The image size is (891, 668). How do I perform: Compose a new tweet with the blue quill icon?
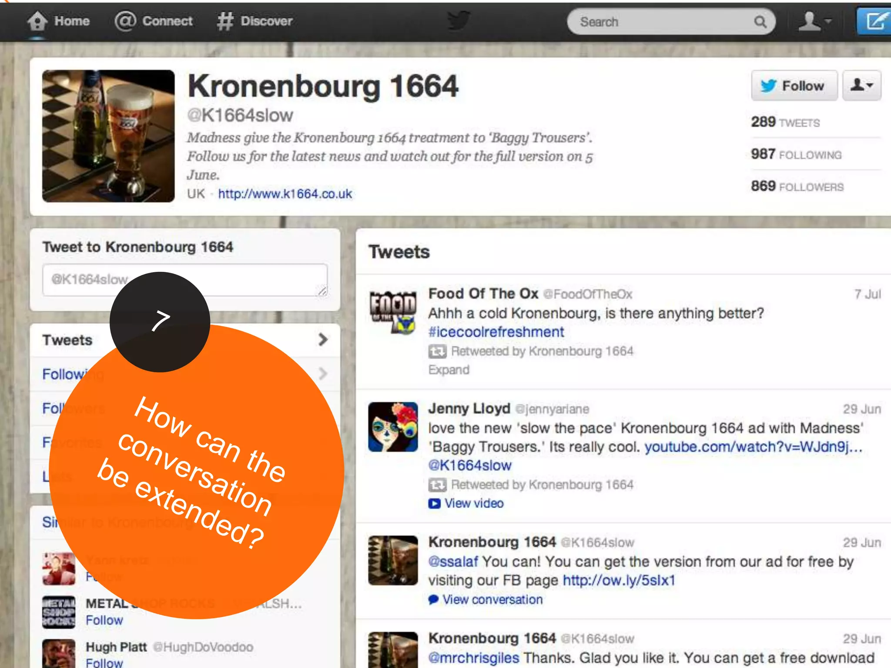[x=874, y=21]
